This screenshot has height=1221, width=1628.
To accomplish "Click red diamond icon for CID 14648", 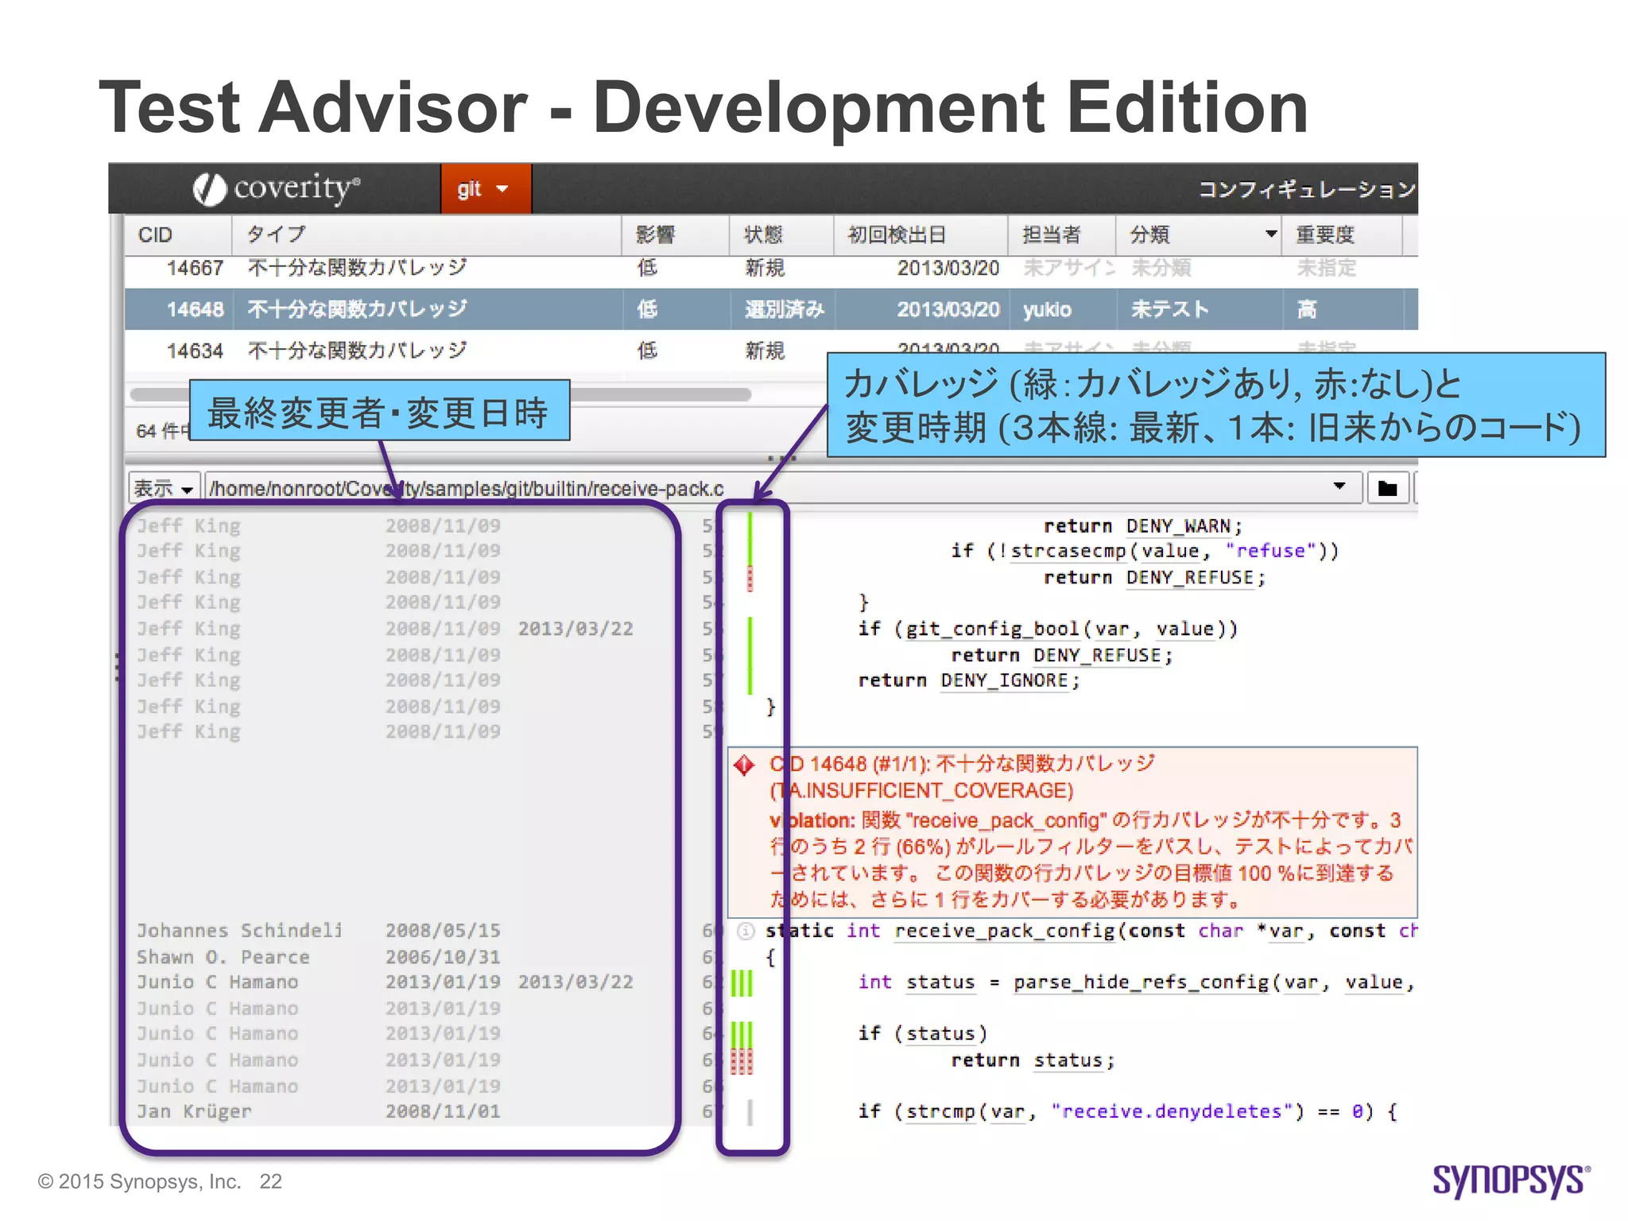I will coord(745,765).
